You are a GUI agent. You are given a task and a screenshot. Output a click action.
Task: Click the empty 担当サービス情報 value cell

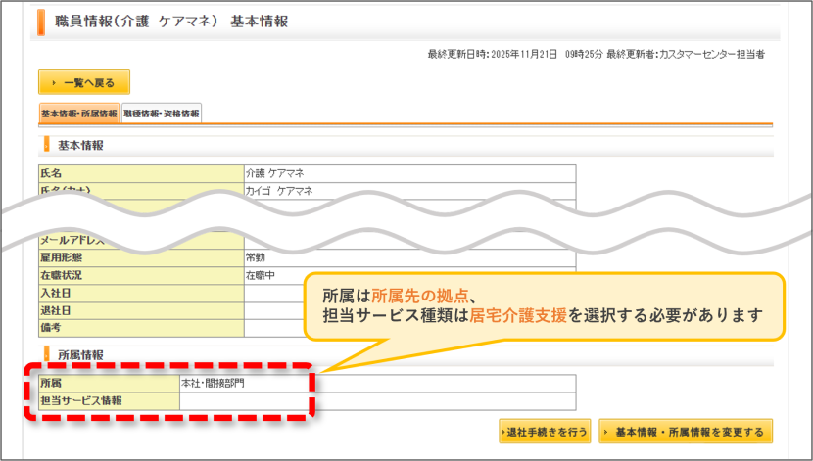click(377, 401)
